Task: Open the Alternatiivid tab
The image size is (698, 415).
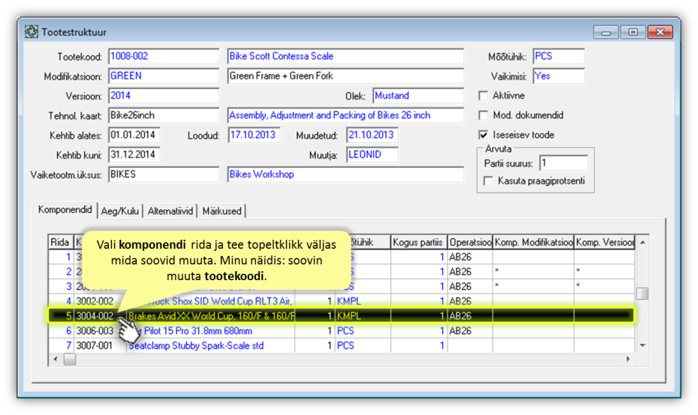Action: [170, 211]
